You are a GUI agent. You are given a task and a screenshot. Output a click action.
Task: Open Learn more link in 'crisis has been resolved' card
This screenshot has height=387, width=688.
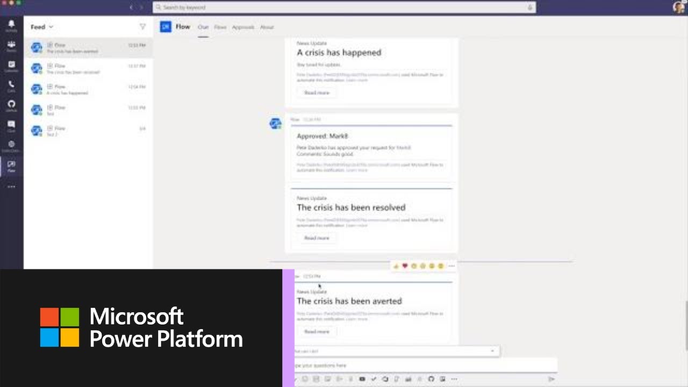point(357,225)
